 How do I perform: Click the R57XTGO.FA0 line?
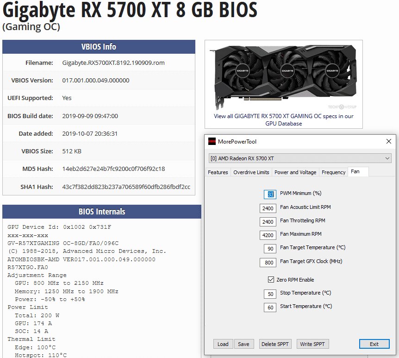[27, 267]
